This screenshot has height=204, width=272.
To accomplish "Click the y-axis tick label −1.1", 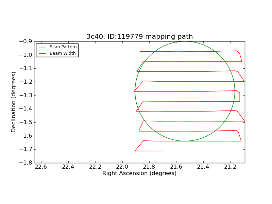I will (x=26, y=68).
